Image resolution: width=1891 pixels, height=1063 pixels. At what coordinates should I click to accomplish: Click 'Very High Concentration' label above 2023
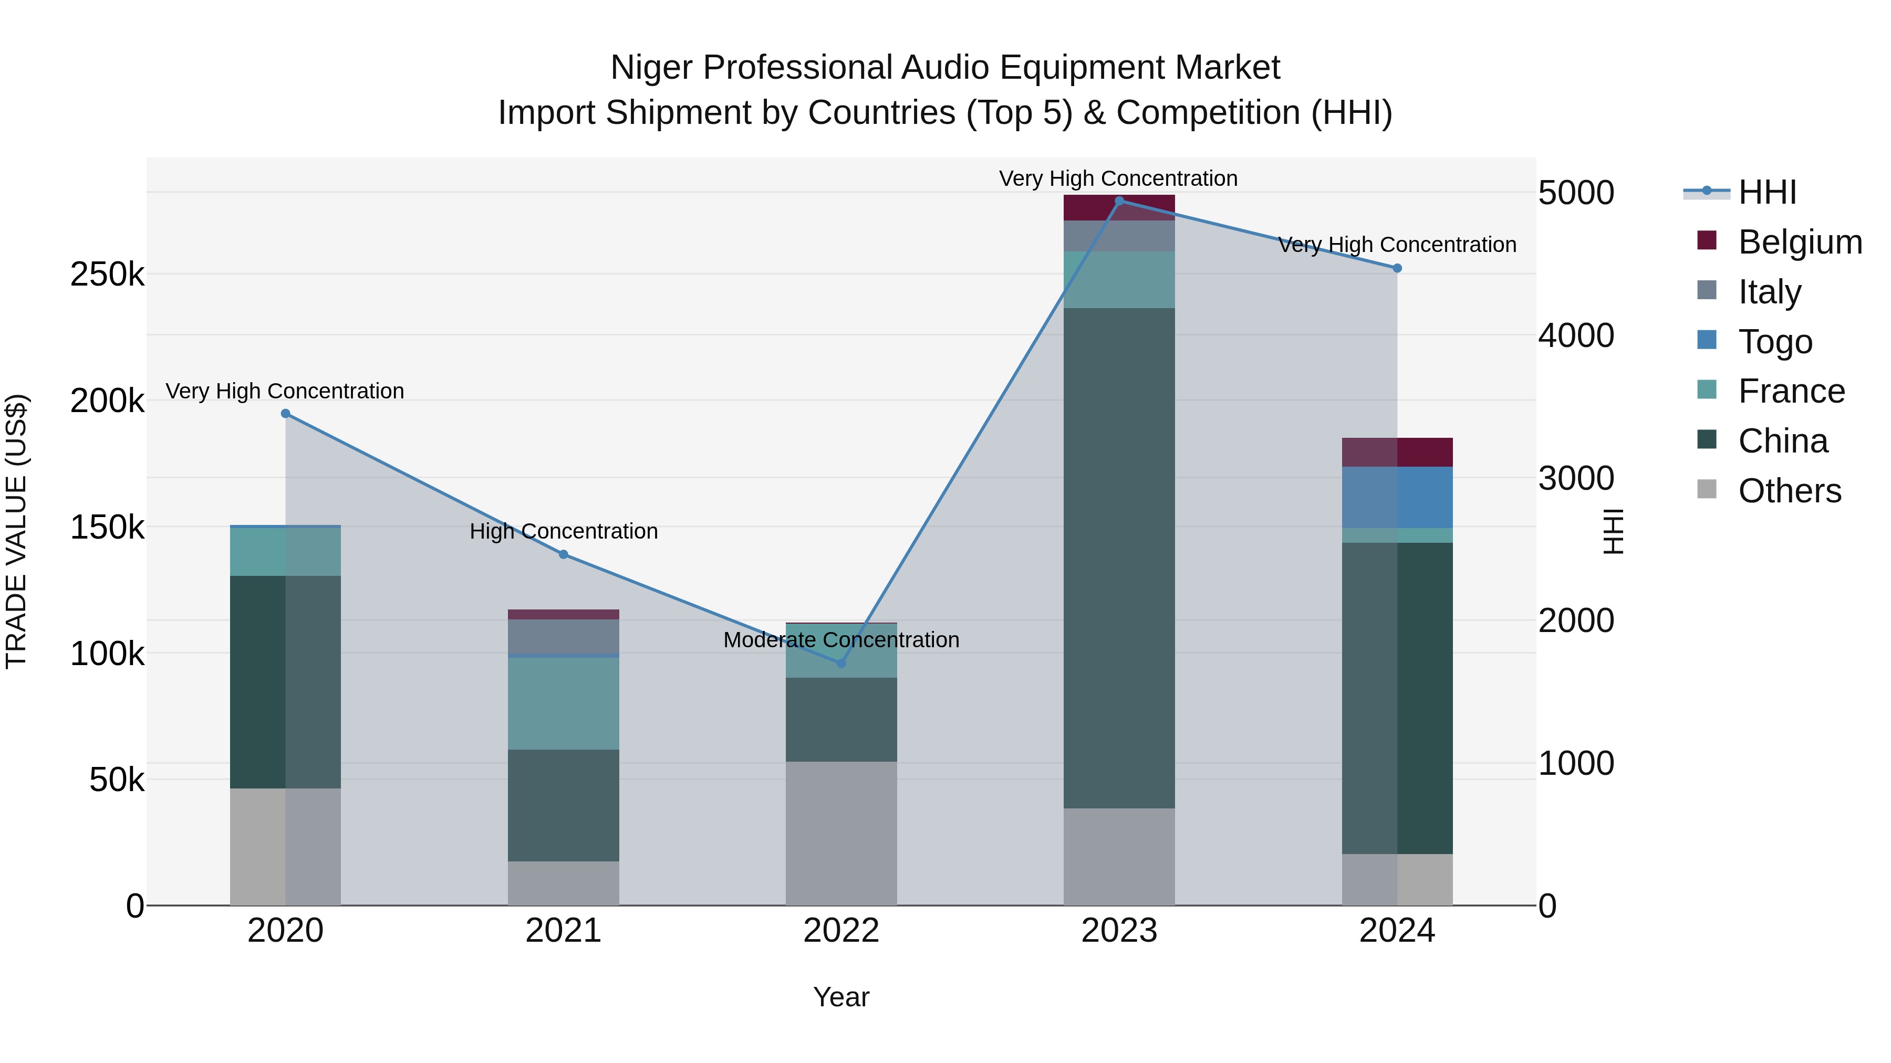pyautogui.click(x=1118, y=178)
